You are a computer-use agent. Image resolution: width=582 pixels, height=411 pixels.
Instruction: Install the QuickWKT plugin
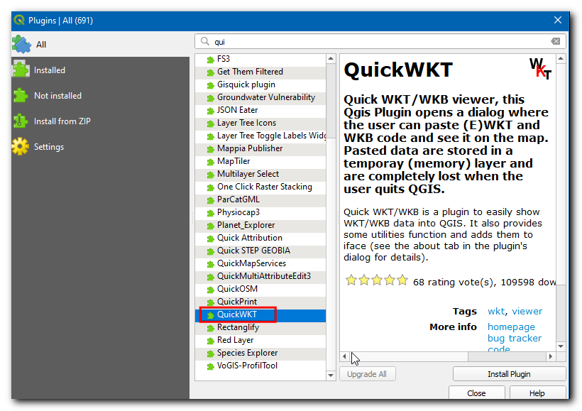pyautogui.click(x=509, y=373)
